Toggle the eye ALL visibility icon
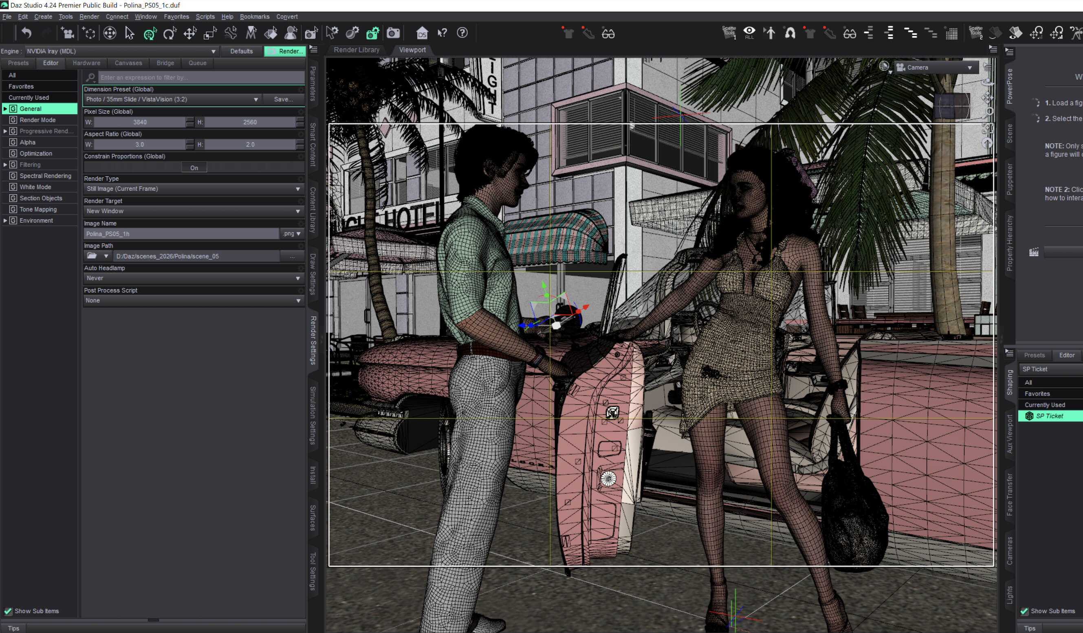1083x633 pixels. (x=749, y=32)
